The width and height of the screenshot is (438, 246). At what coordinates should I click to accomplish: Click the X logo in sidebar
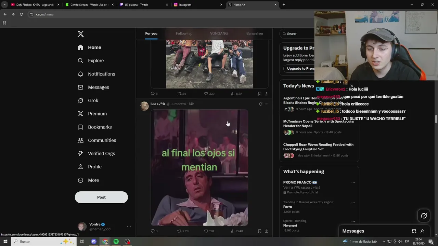[81, 34]
